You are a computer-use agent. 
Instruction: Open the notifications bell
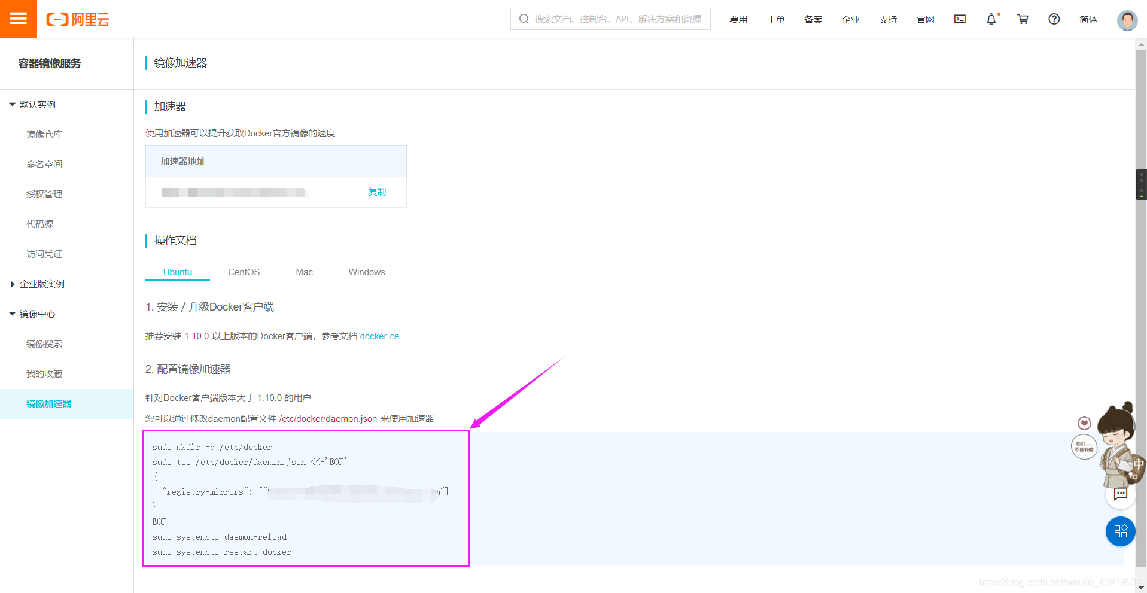tap(991, 19)
